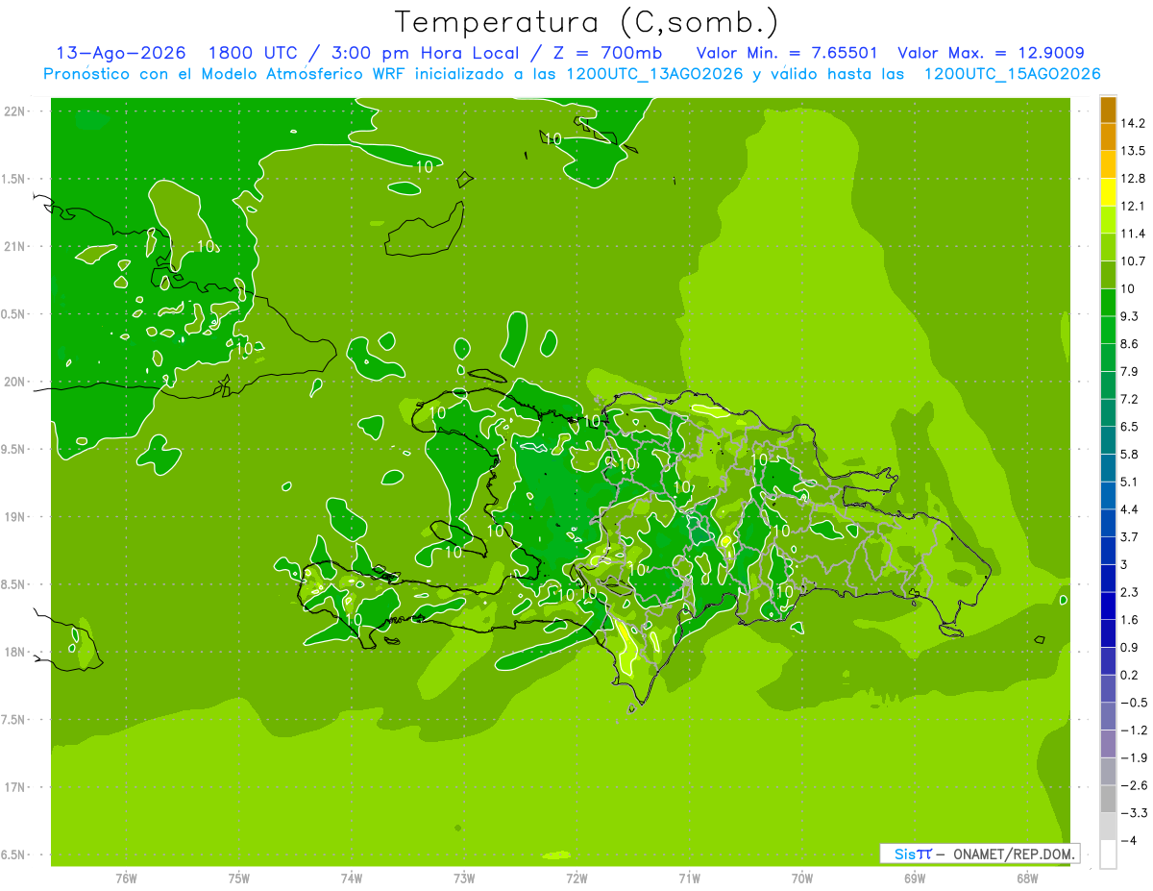Click the "76W" longitude label
The height and width of the screenshot is (891, 1153).
coord(126,879)
